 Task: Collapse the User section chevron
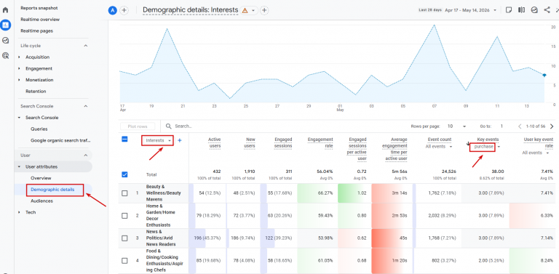coord(86,155)
